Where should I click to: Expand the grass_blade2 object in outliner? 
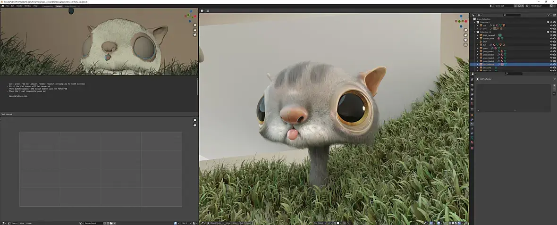point(478,55)
